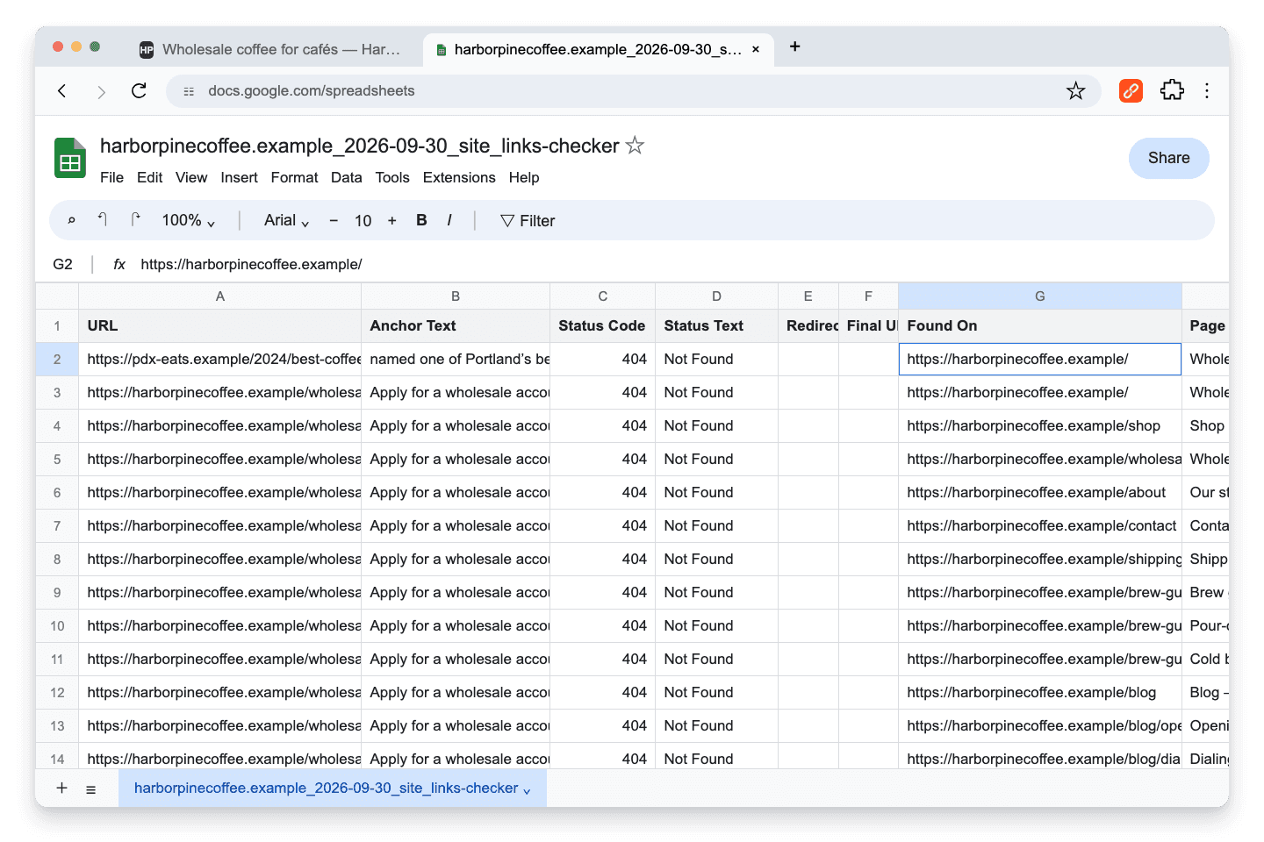The image size is (1264, 842).
Task: Open site info icon in address bar
Action: point(189,91)
